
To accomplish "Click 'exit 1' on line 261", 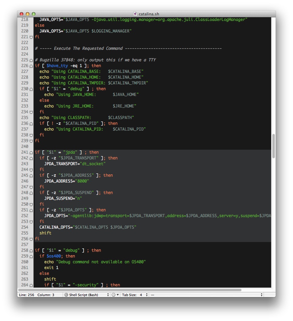I will pyautogui.click(x=51, y=268).
